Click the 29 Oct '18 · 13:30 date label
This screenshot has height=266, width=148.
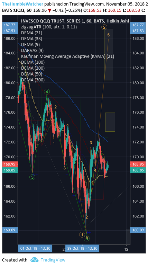tap(82, 248)
